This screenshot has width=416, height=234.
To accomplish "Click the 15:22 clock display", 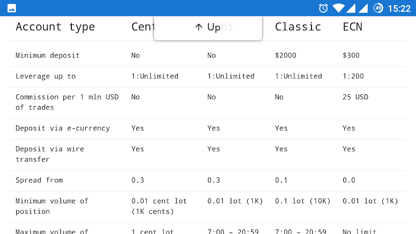I will tap(399, 8).
